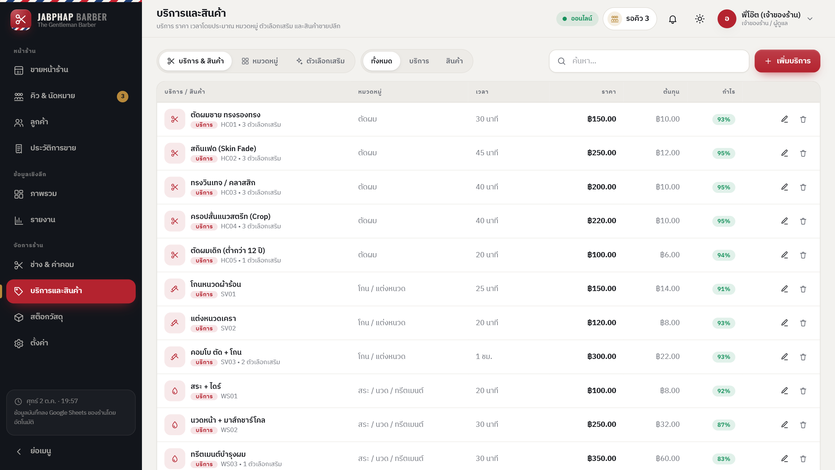Image resolution: width=835 pixels, height=470 pixels.
Task: Open the ภาพรวม dashboard
Action: [71, 194]
